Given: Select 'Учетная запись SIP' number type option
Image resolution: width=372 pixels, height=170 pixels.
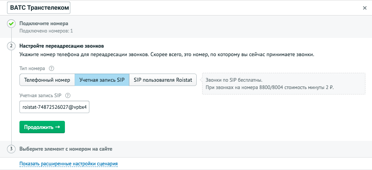Looking at the screenshot, I should coord(101,80).
